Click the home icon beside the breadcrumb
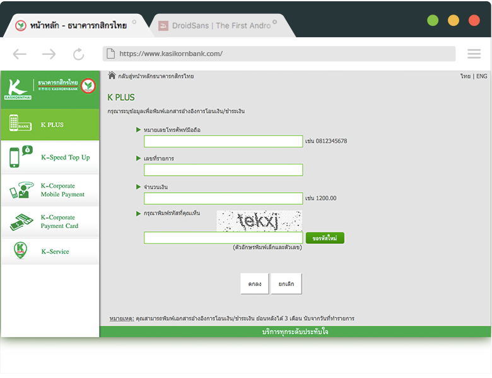This screenshot has height=378, width=492. [x=112, y=76]
